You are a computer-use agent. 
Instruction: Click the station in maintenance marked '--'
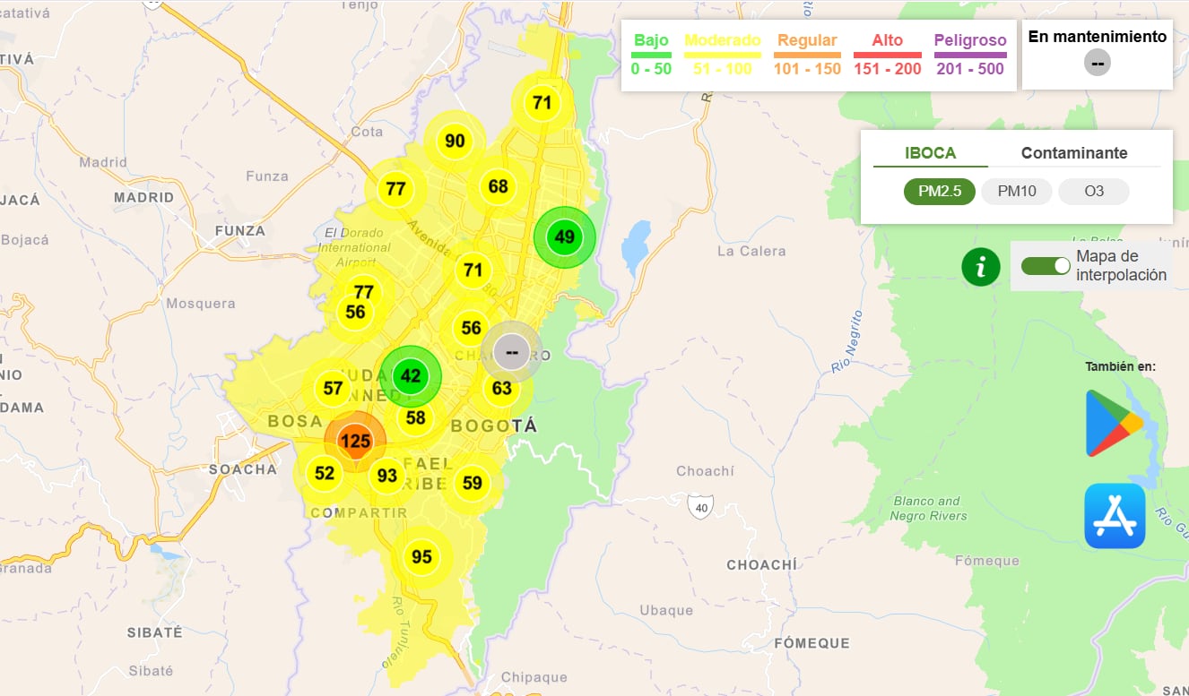pos(512,352)
